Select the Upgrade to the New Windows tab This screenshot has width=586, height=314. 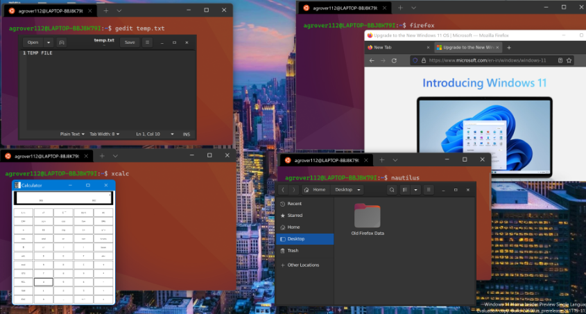point(468,47)
